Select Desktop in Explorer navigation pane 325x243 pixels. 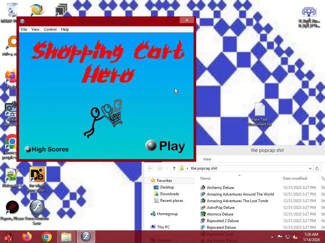coord(167,187)
